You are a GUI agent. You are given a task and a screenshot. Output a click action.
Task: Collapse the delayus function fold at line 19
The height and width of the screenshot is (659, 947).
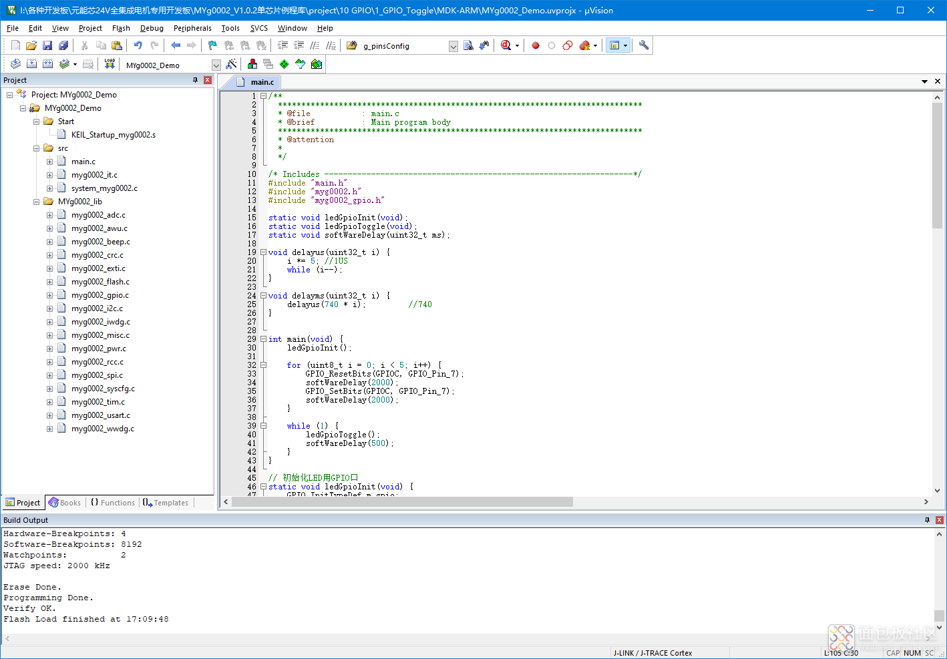coord(263,252)
